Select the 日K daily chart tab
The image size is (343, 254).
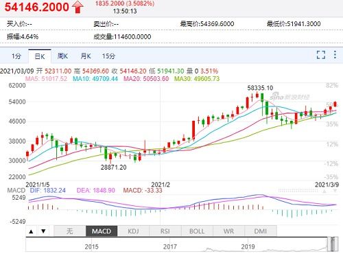pos(40,56)
